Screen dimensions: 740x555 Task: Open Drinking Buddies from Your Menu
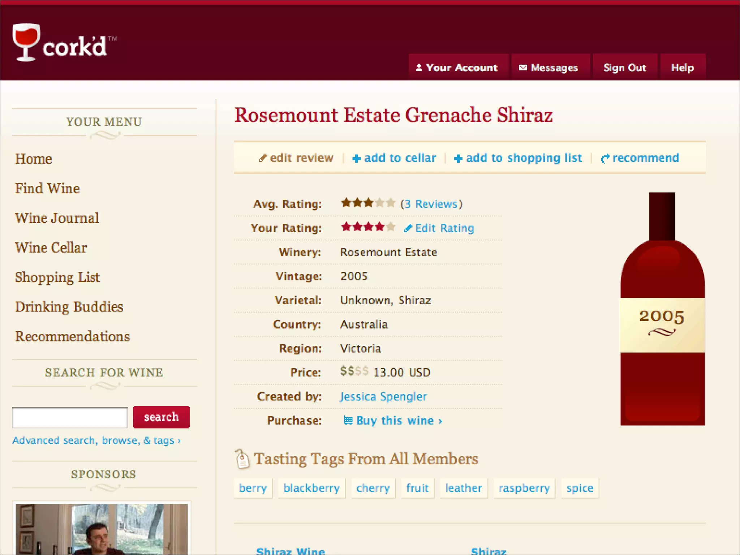69,307
